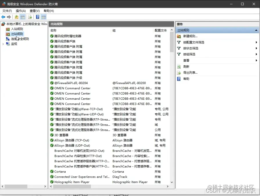Select the 本地计算机 root tree node

click(x=27, y=24)
